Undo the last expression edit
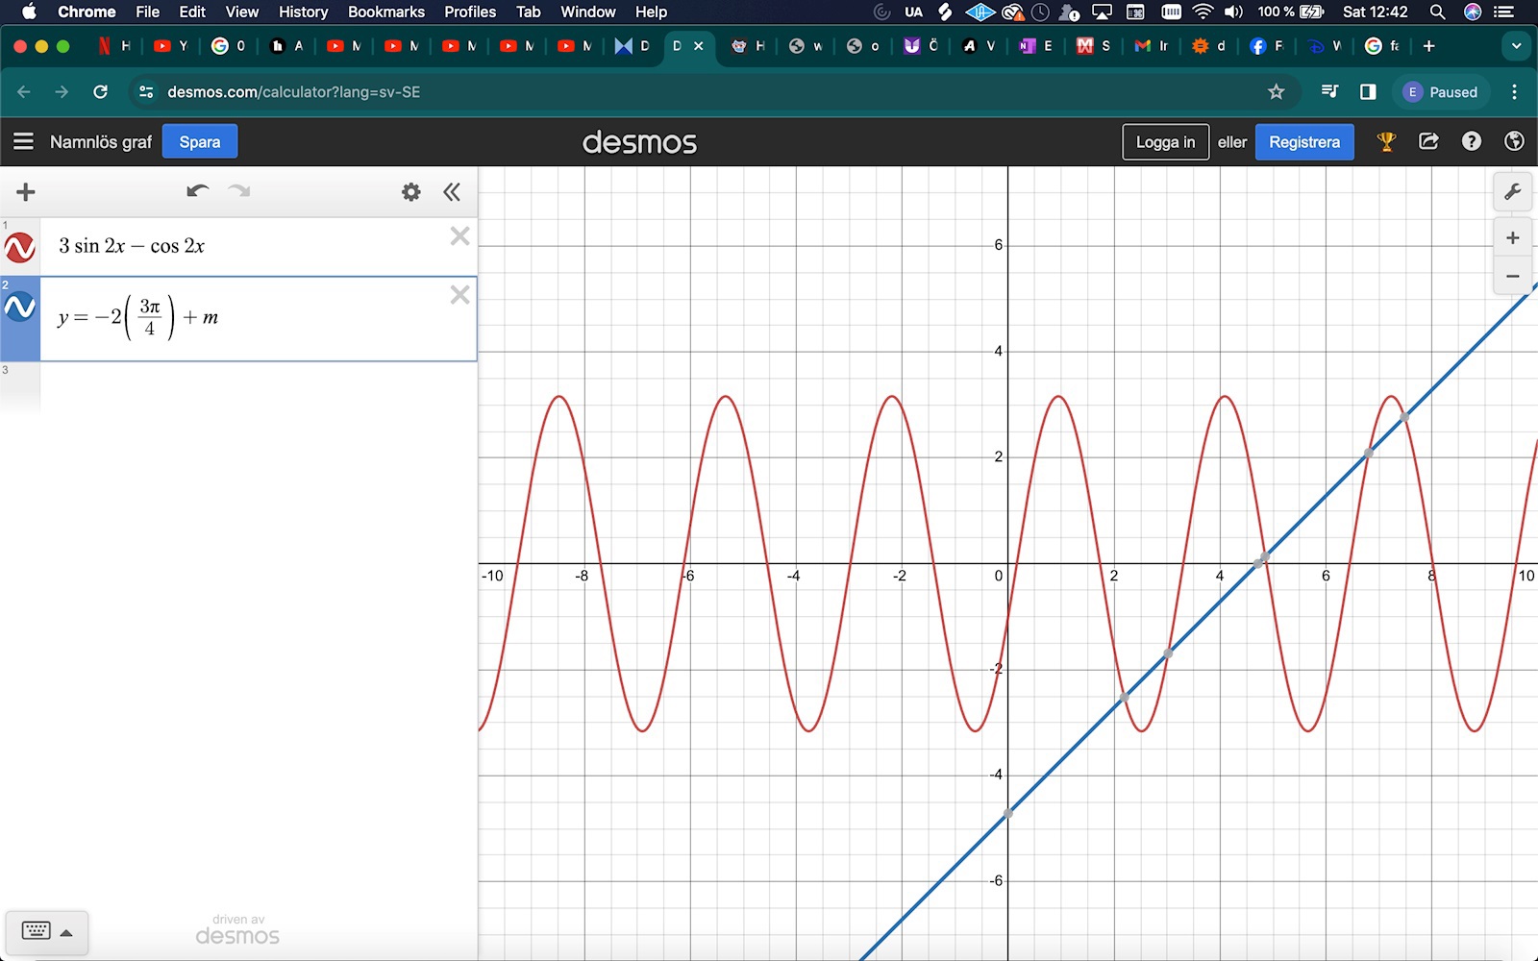This screenshot has width=1538, height=961. pos(197,191)
